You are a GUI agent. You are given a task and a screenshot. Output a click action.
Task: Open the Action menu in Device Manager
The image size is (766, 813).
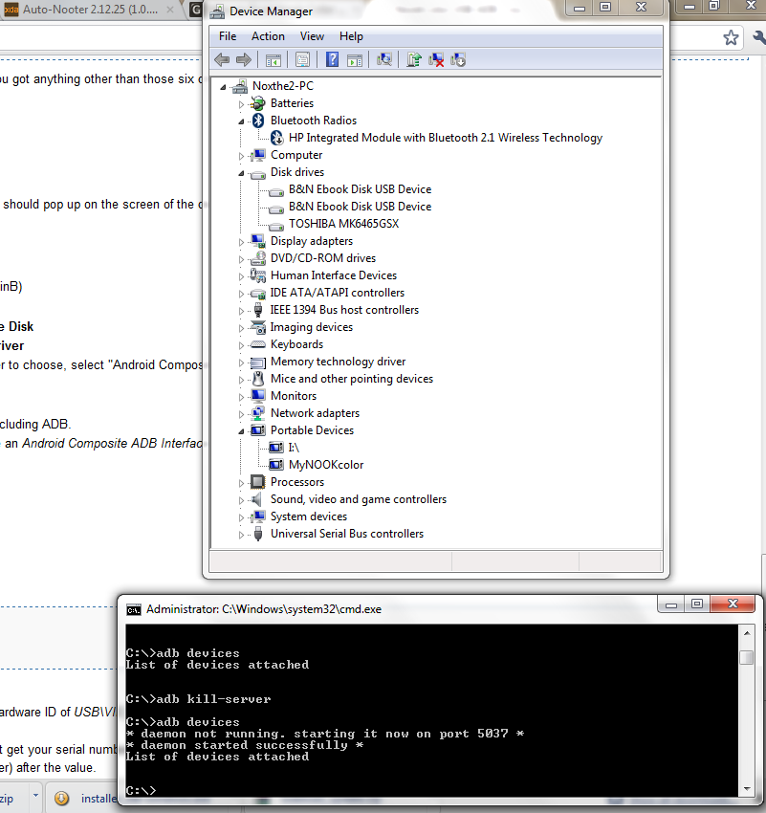[268, 36]
